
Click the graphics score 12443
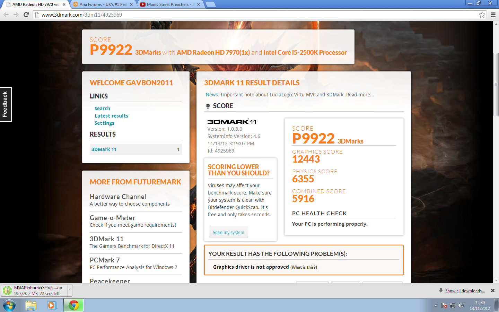tap(306, 159)
